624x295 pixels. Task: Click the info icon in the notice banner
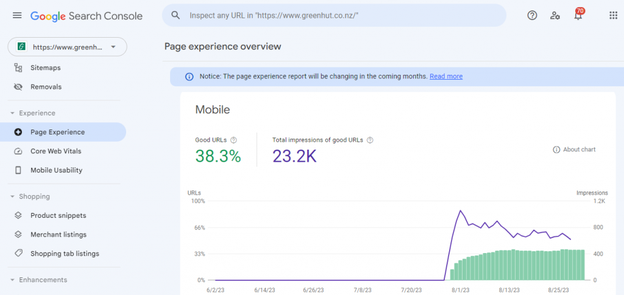tap(190, 77)
